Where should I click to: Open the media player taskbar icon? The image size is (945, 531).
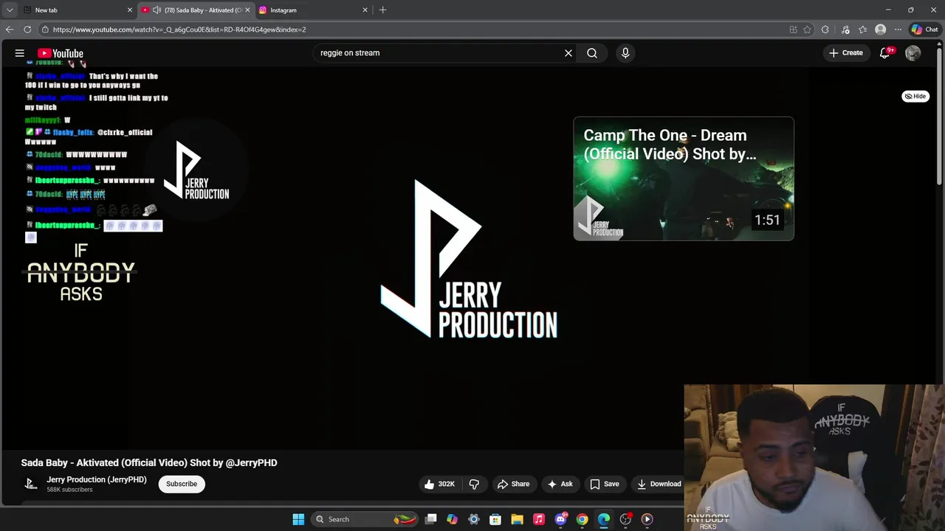(x=647, y=519)
